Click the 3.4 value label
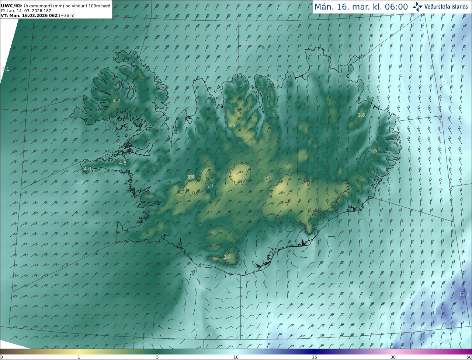 227,257
